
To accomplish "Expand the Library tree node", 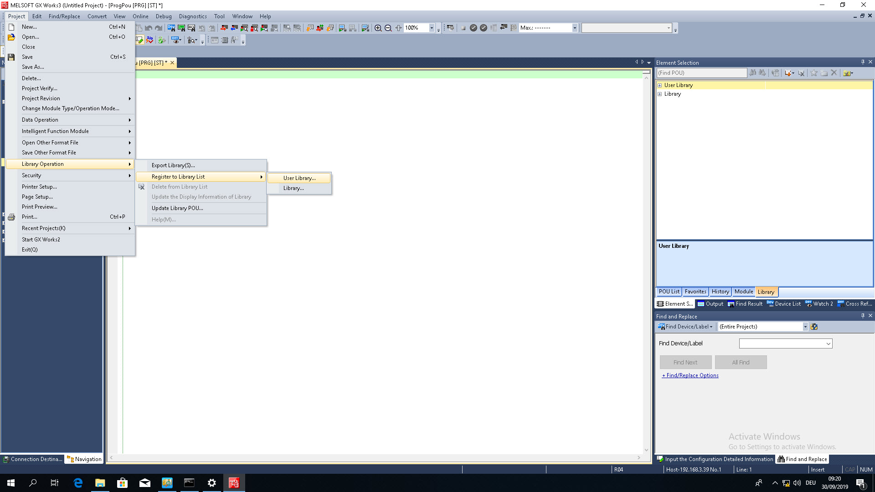I will tap(659, 94).
